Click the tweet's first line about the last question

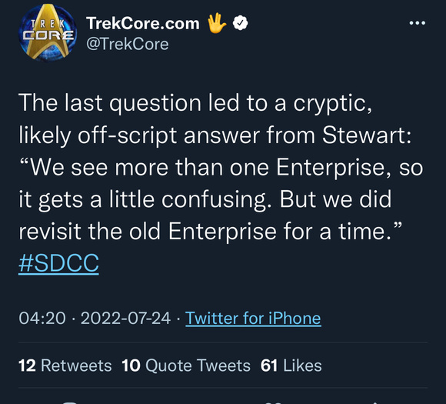pyautogui.click(x=195, y=103)
